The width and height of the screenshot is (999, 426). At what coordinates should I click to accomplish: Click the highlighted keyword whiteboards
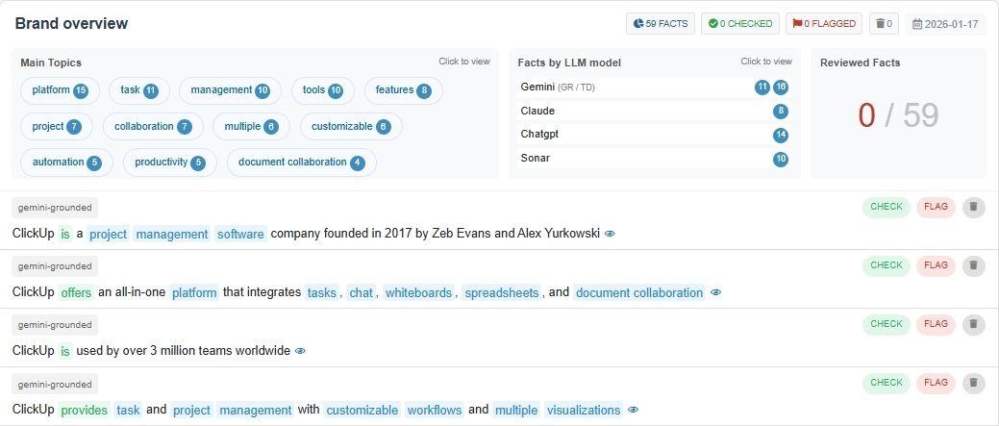[418, 292]
